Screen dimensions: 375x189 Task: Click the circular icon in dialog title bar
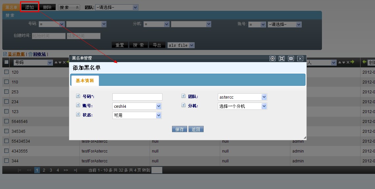click(x=272, y=59)
